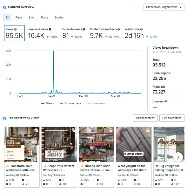Click the info icon beside Content interactions
The height and width of the screenshot is (194, 187).
(118, 29)
